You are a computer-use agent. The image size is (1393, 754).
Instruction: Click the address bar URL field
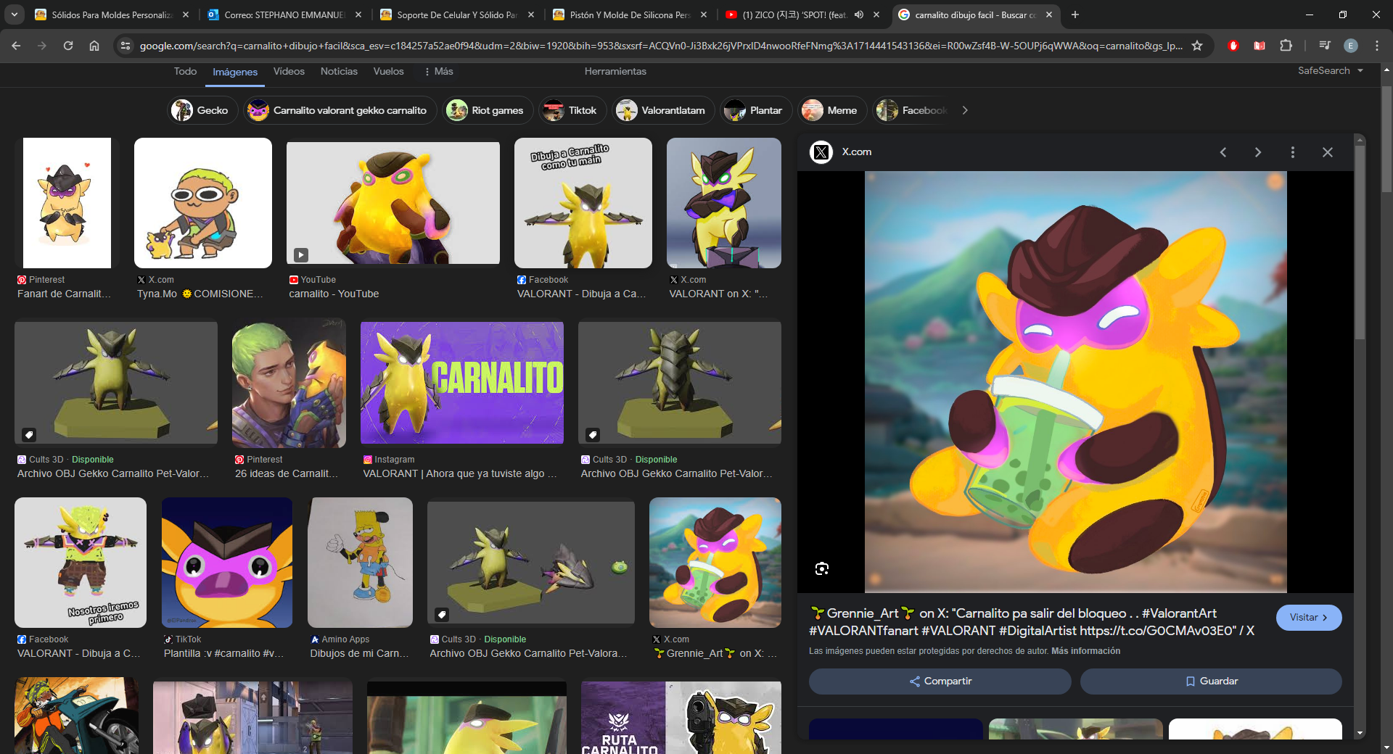point(660,46)
